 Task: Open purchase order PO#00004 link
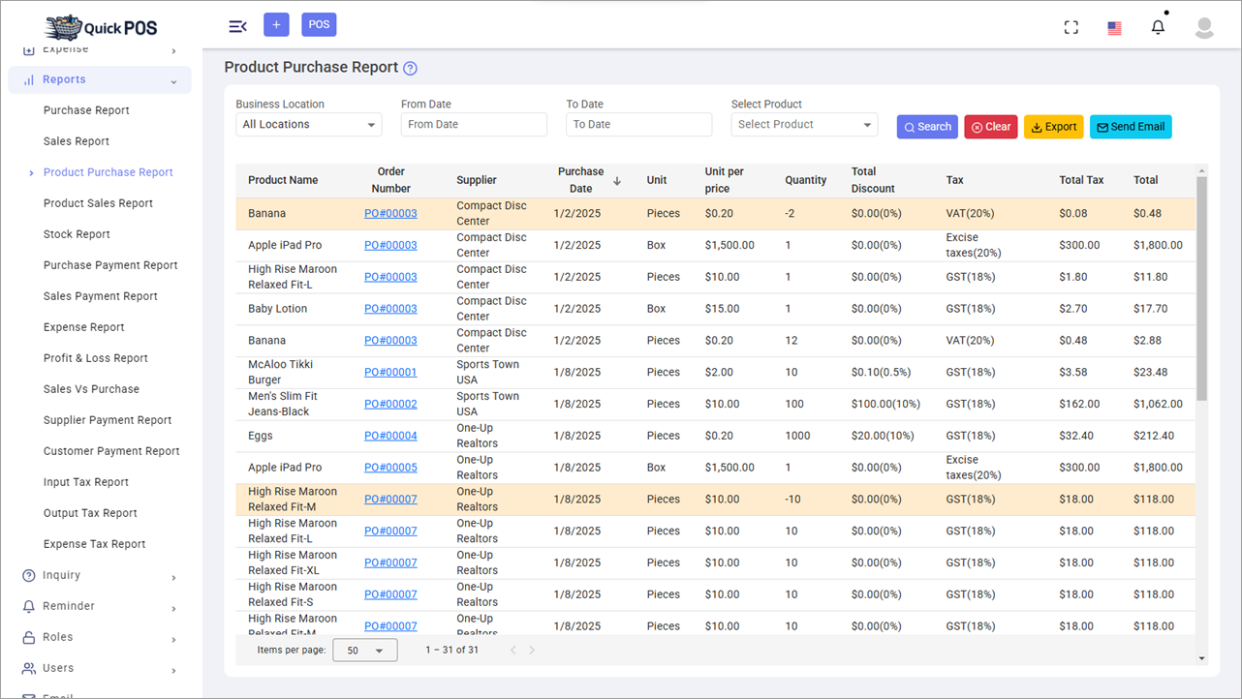coord(390,435)
